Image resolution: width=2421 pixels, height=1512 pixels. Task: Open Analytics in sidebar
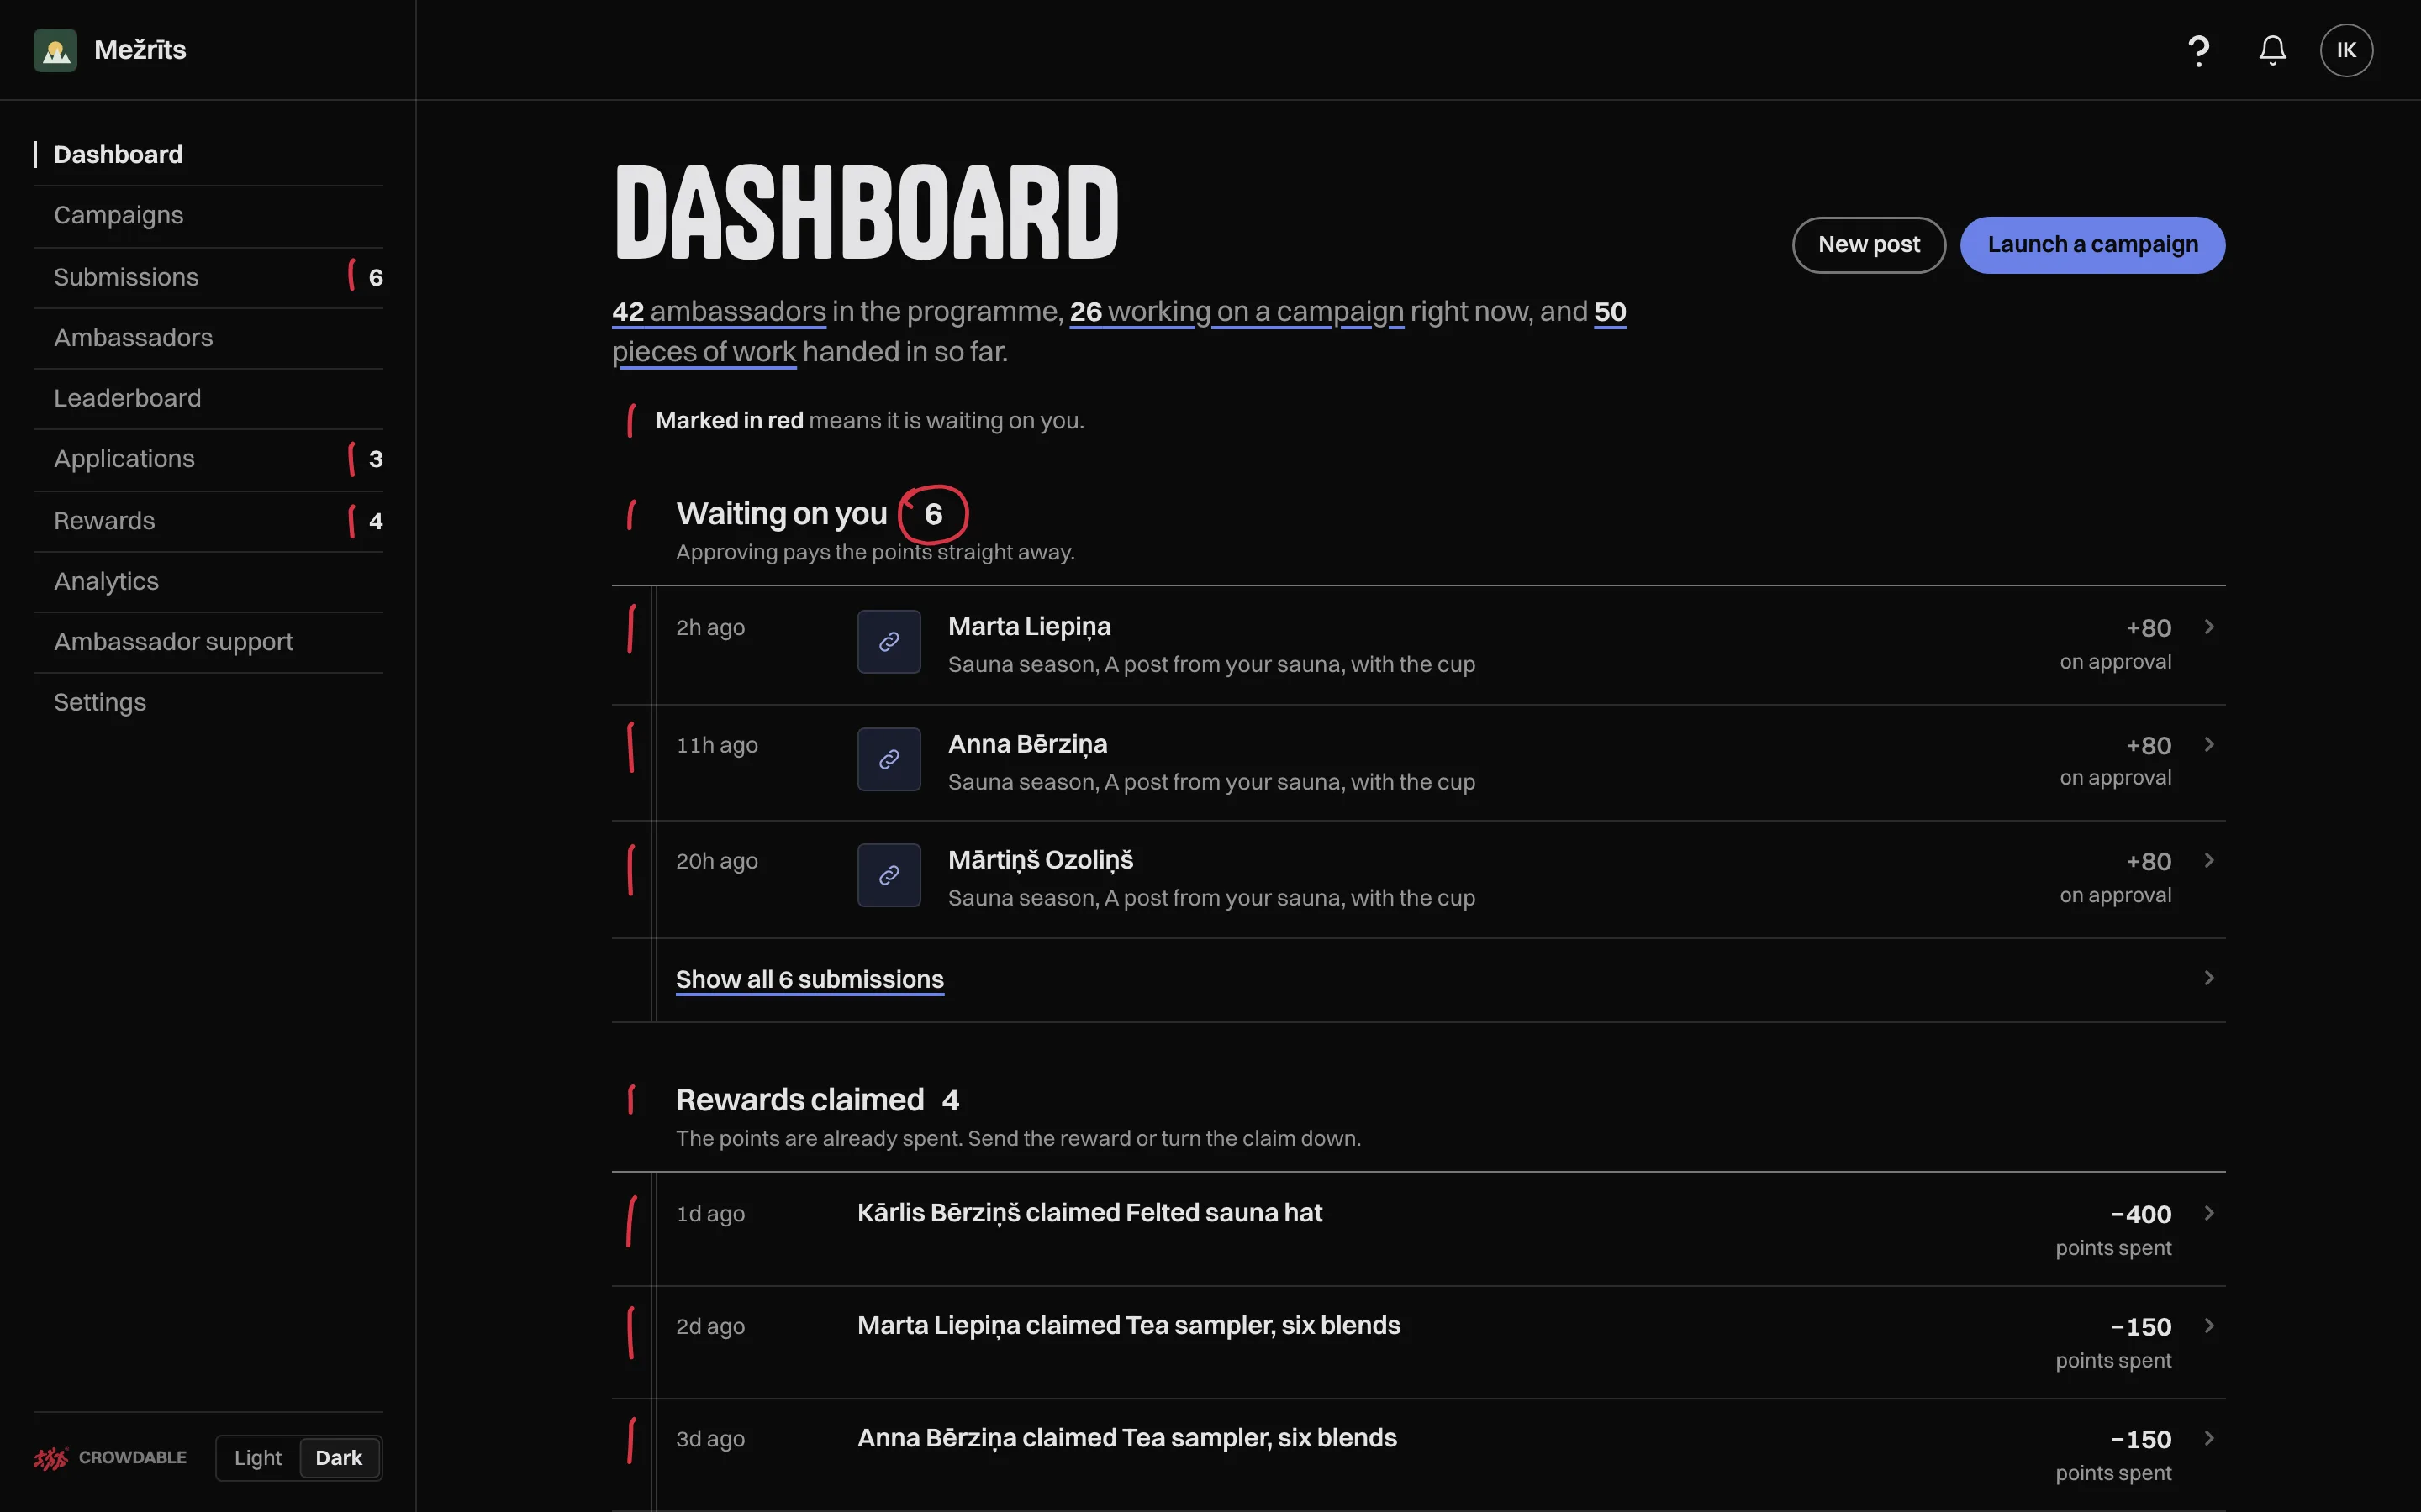[208, 581]
